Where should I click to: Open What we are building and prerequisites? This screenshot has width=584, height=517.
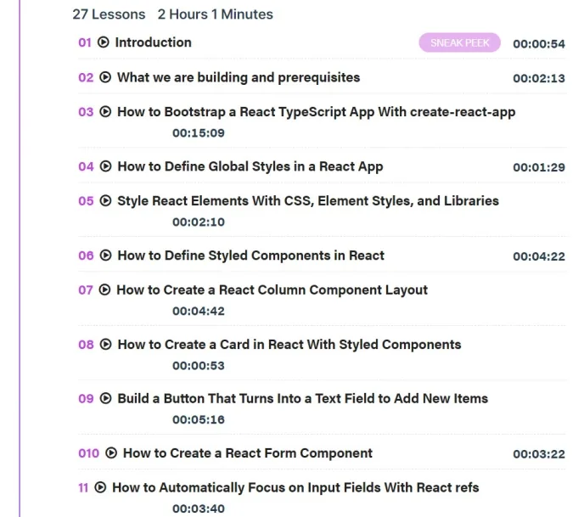coord(239,77)
